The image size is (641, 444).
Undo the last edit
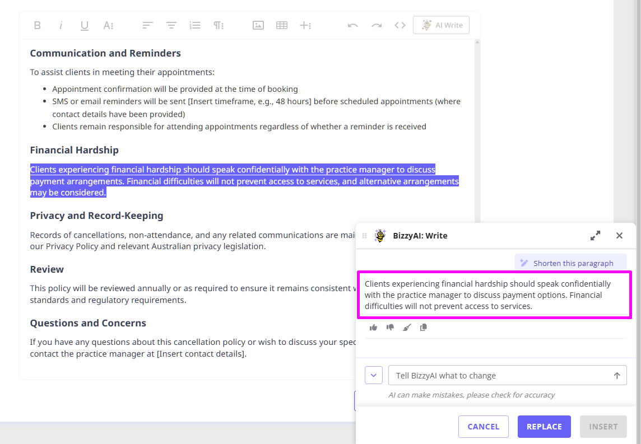pyautogui.click(x=353, y=25)
